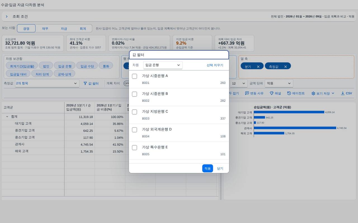Click the 관계사 bar in the chart
The width and height of the screenshot is (358, 223).
click(x=295, y=128)
